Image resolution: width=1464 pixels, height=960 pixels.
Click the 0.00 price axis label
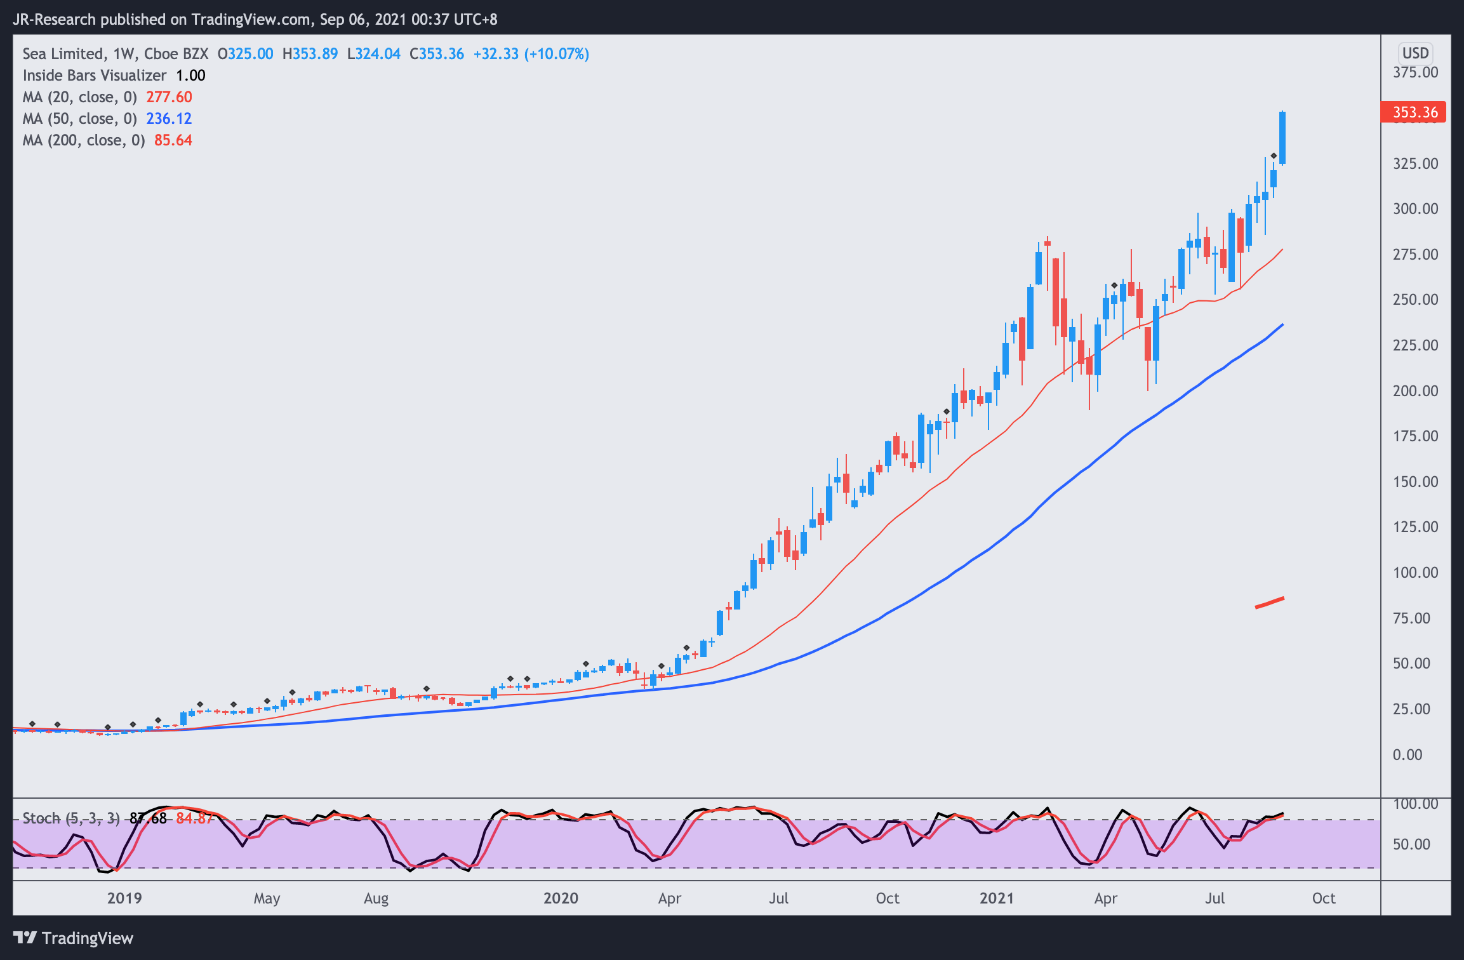pos(1407,755)
